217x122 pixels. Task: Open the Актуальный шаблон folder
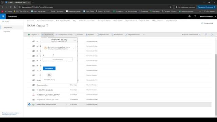pyautogui.click(x=48, y=100)
